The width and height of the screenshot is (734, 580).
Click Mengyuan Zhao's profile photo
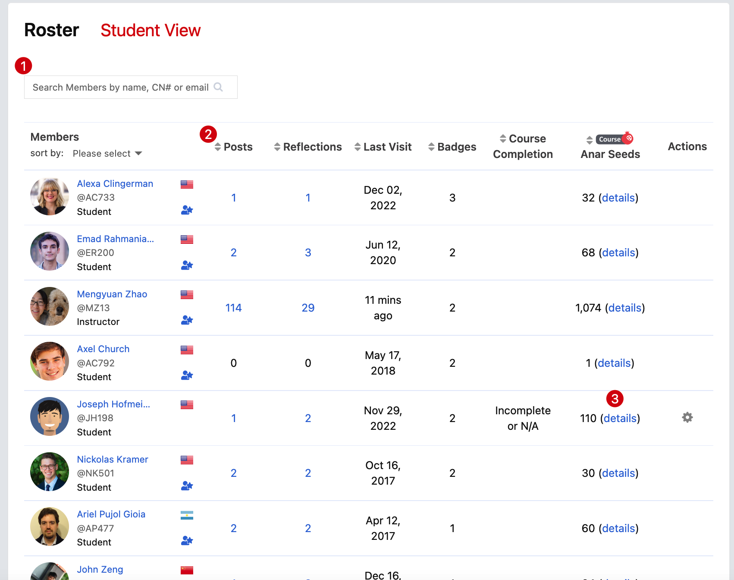coord(50,306)
